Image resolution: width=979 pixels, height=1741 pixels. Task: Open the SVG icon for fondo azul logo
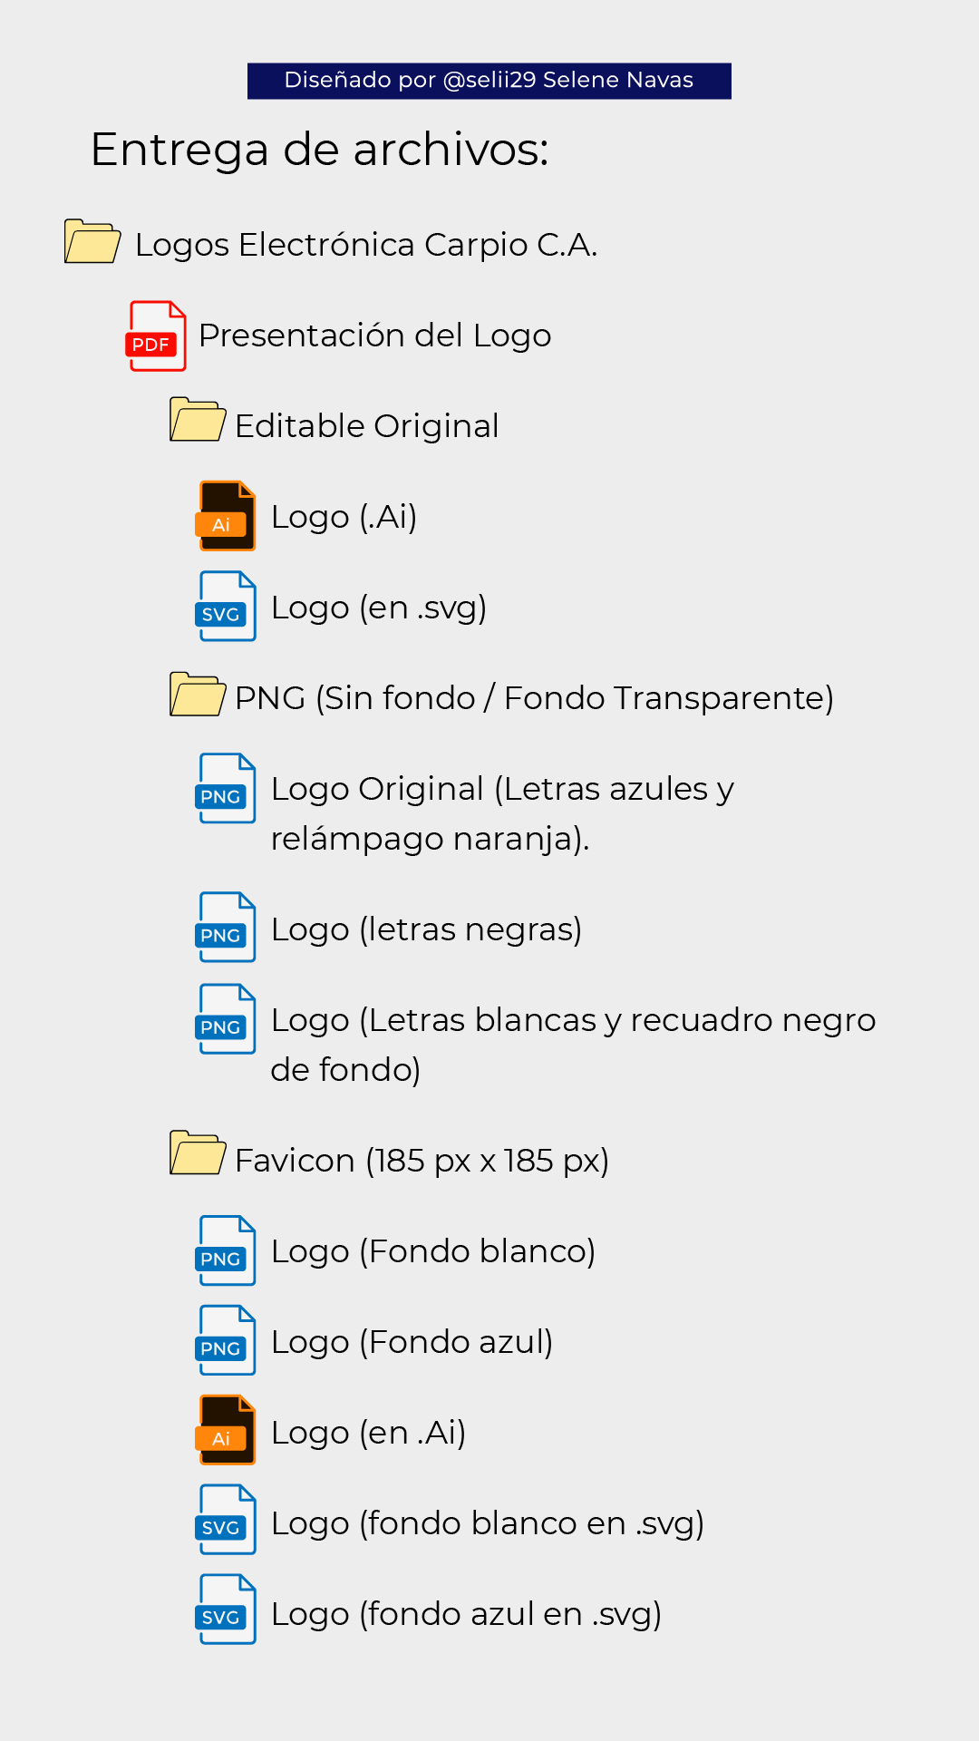click(226, 1610)
